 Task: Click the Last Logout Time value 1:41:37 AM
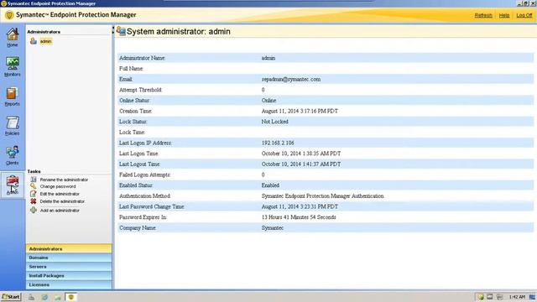tap(301, 164)
